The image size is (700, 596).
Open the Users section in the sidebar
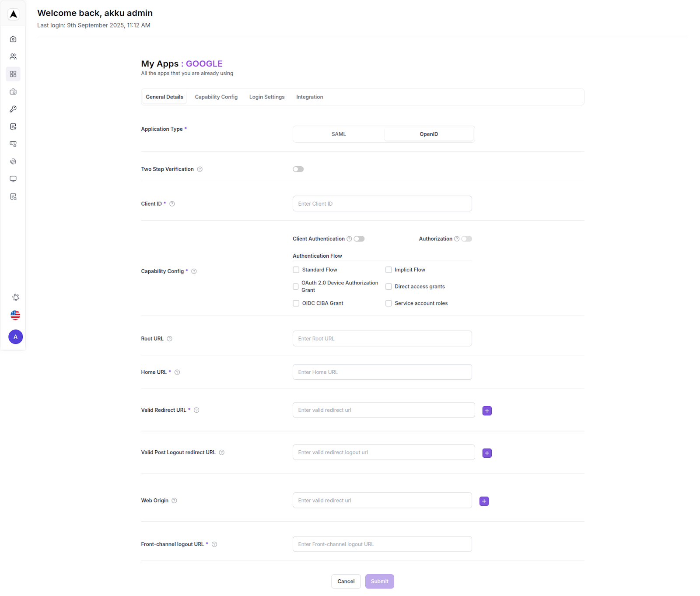tap(13, 56)
